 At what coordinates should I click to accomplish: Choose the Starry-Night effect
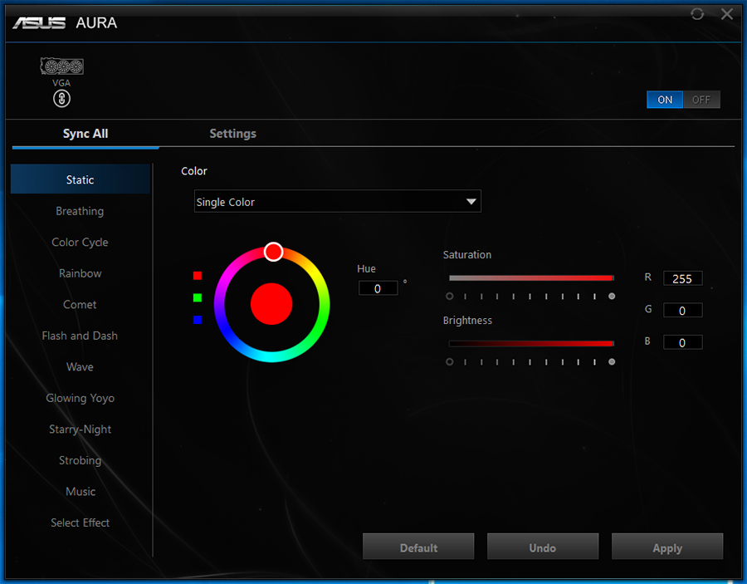pyautogui.click(x=80, y=429)
